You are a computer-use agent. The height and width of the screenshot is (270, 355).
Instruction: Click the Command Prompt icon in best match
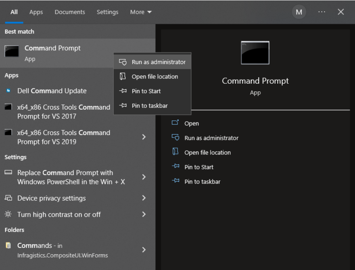click(x=12, y=51)
